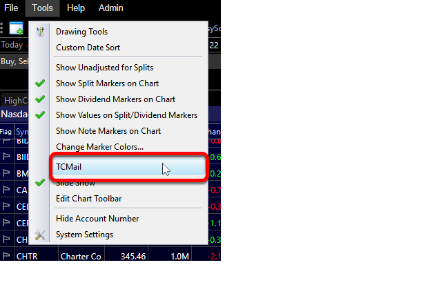Click the Today label in toolbar
Image resolution: width=421 pixels, height=287 pixels.
click(12, 45)
